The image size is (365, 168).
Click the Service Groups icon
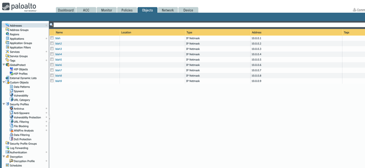(x=7, y=56)
